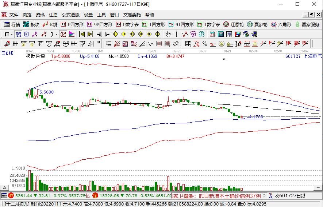Open the 9T四方形 tool

(181, 25)
